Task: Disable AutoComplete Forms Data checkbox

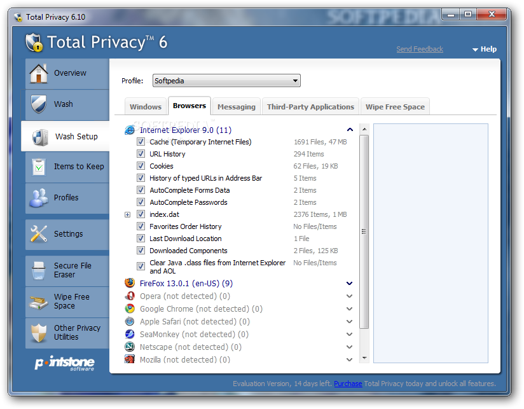Action: coord(141,190)
